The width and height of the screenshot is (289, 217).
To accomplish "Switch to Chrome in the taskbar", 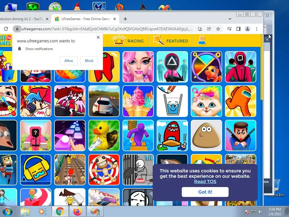I will coord(60,211).
